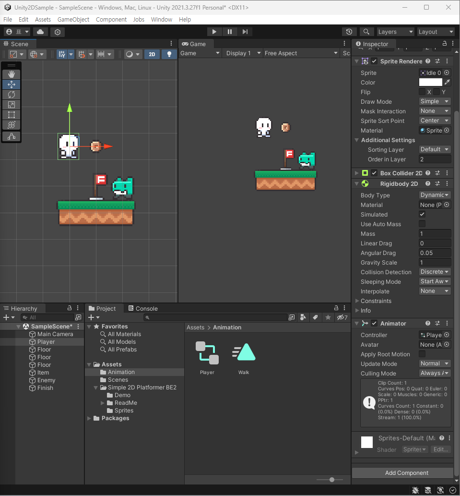This screenshot has height=496, width=460.
Task: Toggle Scene lighting bulb icon
Action: 169,54
